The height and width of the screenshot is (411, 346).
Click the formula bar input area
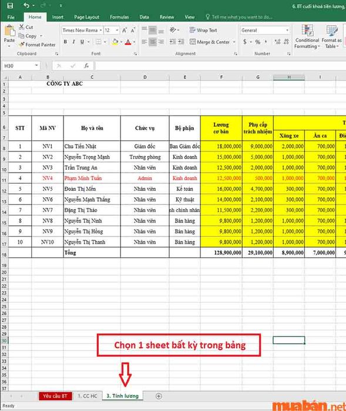(x=220, y=66)
